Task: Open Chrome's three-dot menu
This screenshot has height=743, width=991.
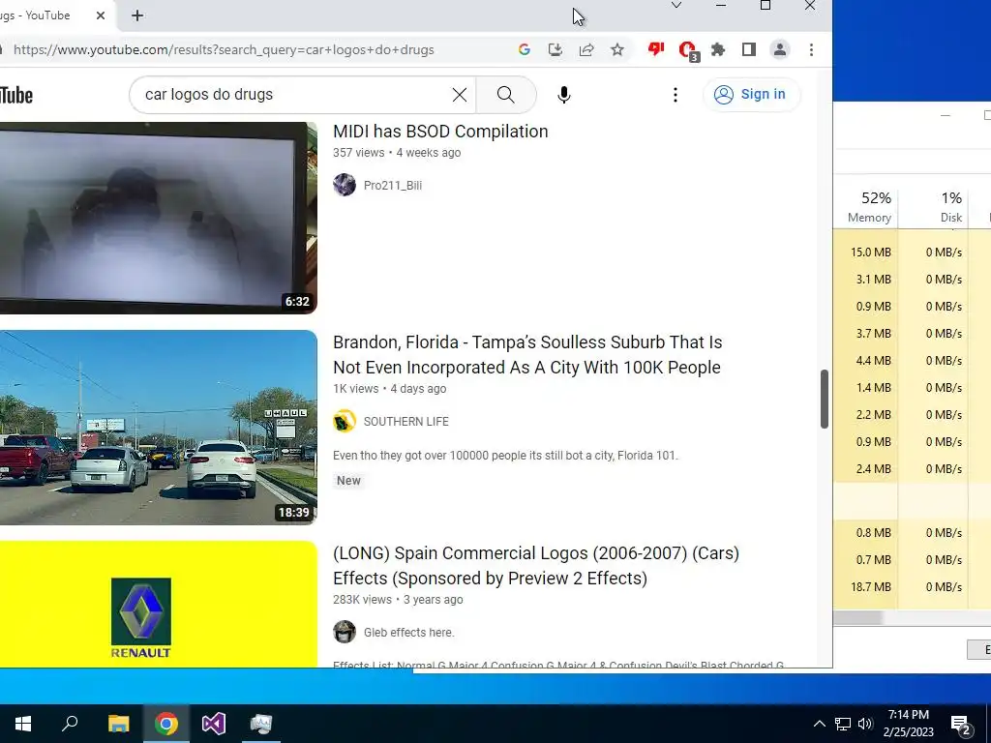Action: pyautogui.click(x=812, y=49)
